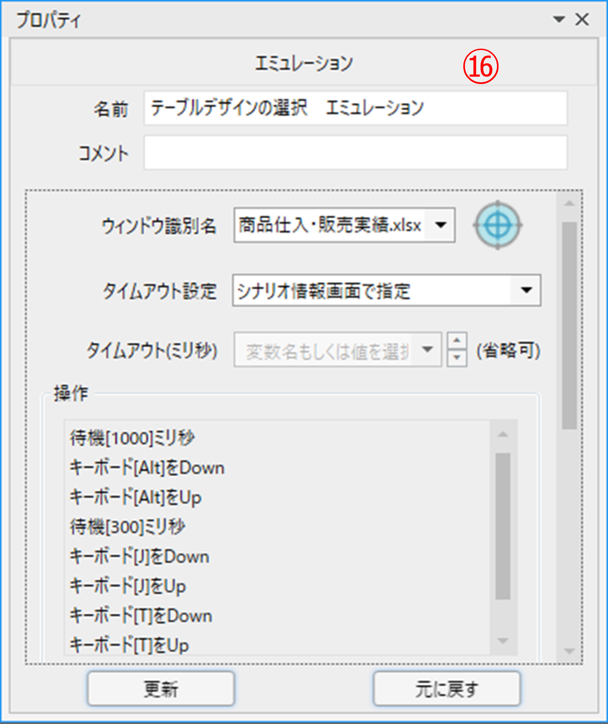The image size is (608, 724).
Task: Click into the 名前 text field
Action: point(355,108)
